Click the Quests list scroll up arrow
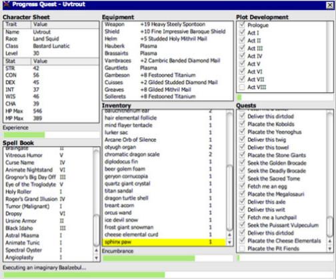This screenshot has width=336, height=279. click(x=330, y=241)
